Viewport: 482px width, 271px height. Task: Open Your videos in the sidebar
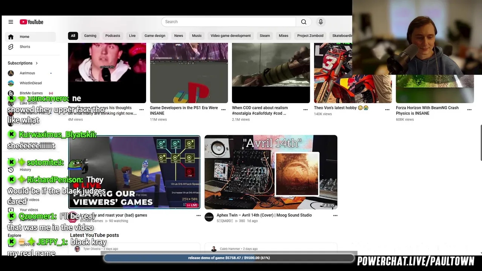(29, 210)
